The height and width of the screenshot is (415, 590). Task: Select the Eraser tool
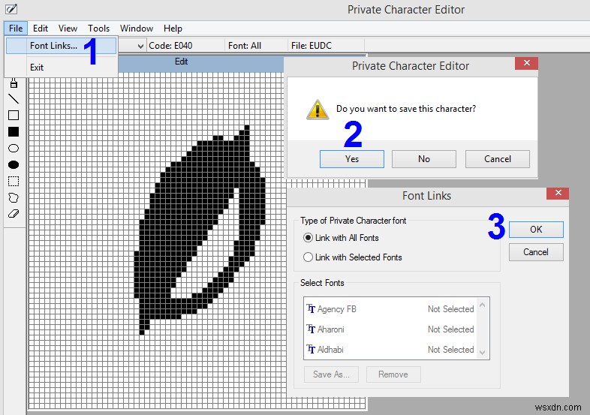[14, 214]
